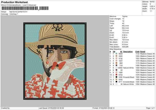Select 'Natural White' in stop row 7
Viewport: 156px width, 110px height.
tap(128, 68)
